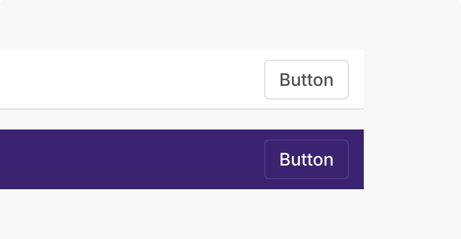
Task: Activate the gray-bordered Button in the white header
Action: click(x=307, y=80)
